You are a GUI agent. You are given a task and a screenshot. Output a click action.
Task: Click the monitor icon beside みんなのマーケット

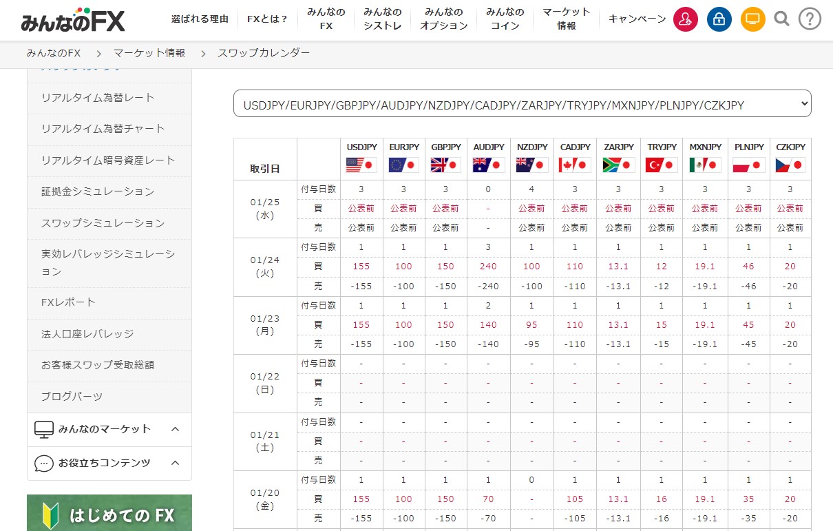44,430
